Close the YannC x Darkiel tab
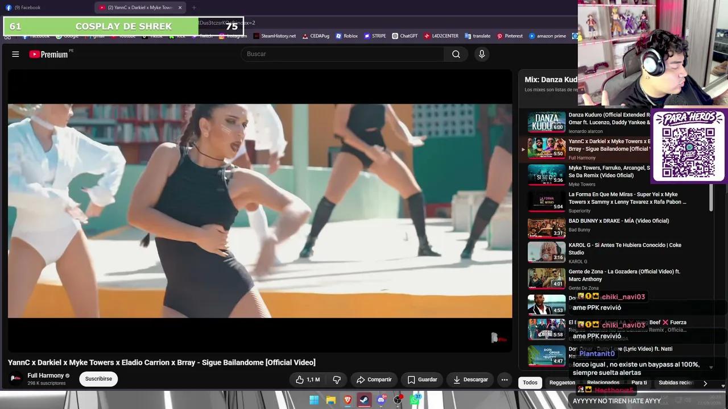The width and height of the screenshot is (728, 409). [180, 7]
